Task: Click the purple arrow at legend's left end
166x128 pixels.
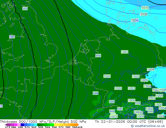Action: click(6, 125)
